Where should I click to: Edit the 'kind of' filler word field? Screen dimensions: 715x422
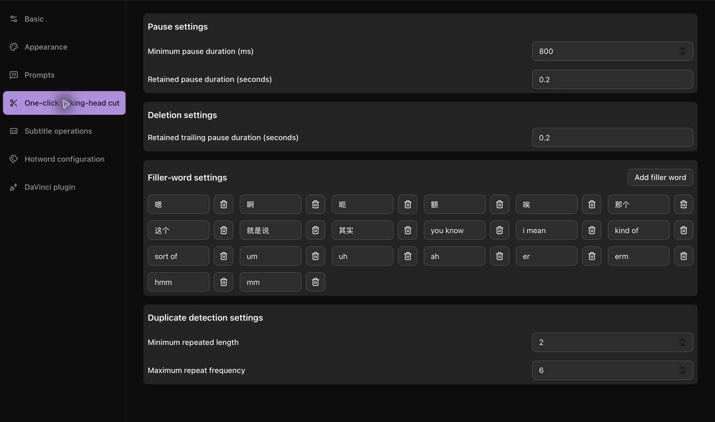[638, 230]
